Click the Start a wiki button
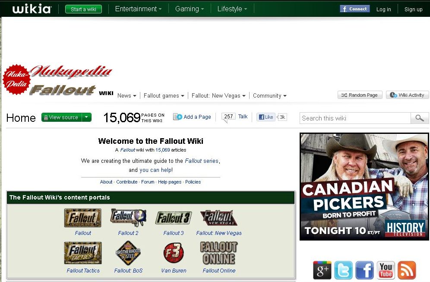The width and height of the screenshot is (430, 282). 83,10
